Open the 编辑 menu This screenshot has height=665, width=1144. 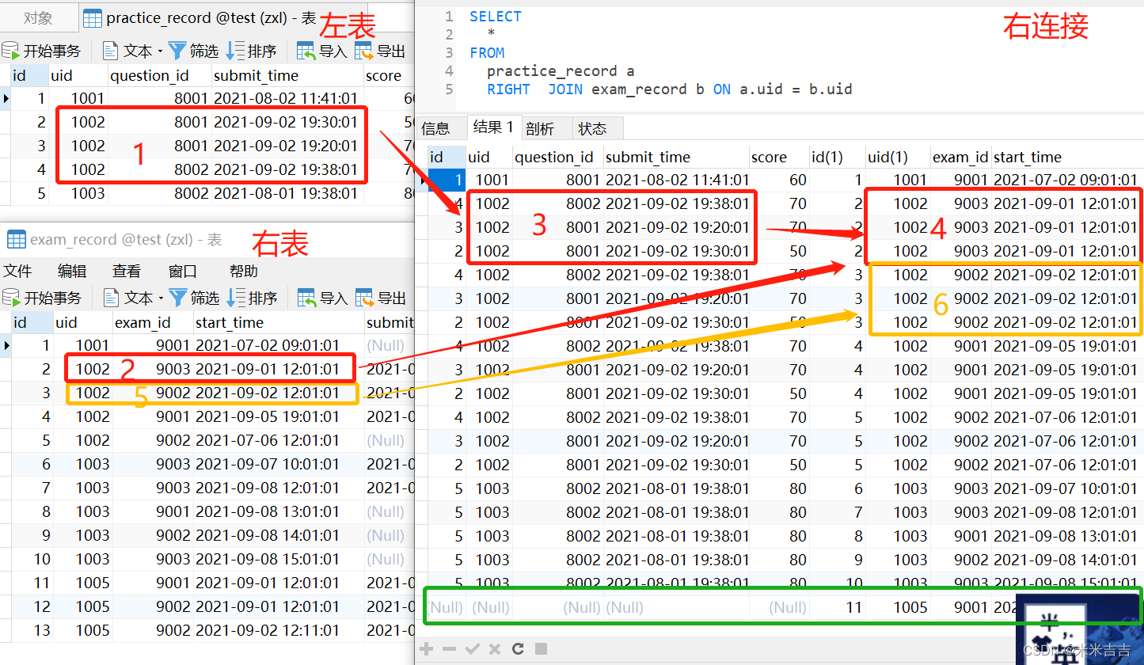click(72, 272)
